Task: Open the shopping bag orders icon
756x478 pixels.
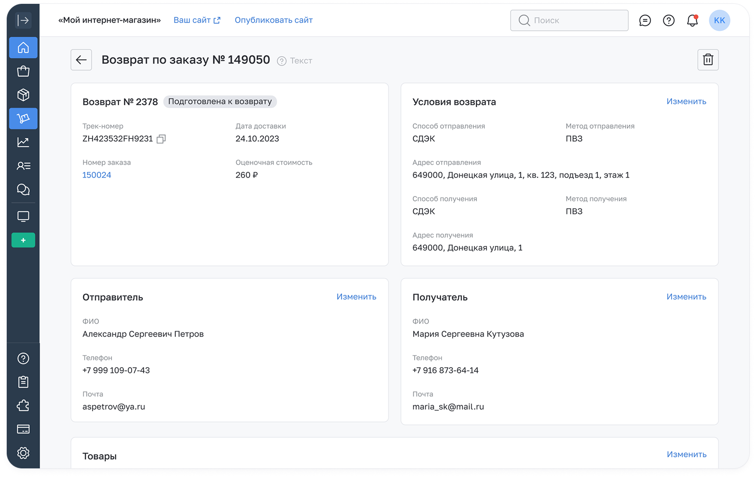Action: (x=23, y=71)
